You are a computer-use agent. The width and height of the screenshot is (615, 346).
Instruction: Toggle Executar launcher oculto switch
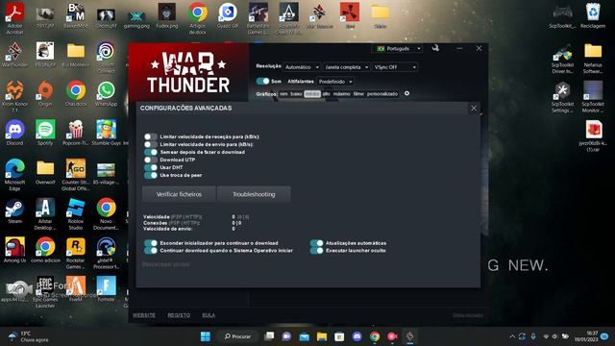[316, 250]
